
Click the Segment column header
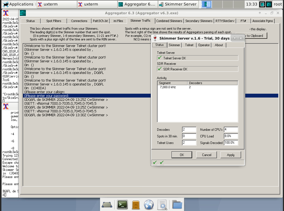pyautogui.click(x=172, y=83)
